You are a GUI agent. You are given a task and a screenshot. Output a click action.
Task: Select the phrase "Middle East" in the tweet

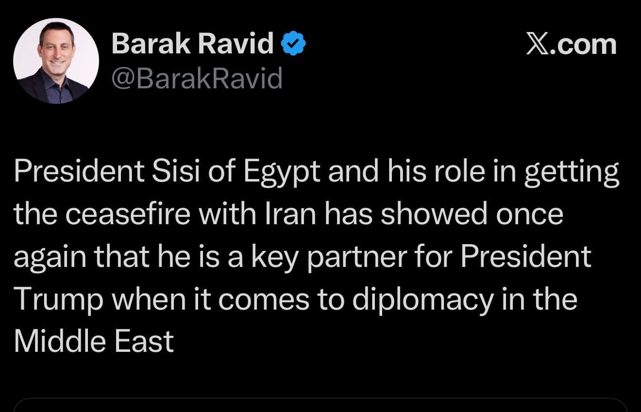pos(94,341)
